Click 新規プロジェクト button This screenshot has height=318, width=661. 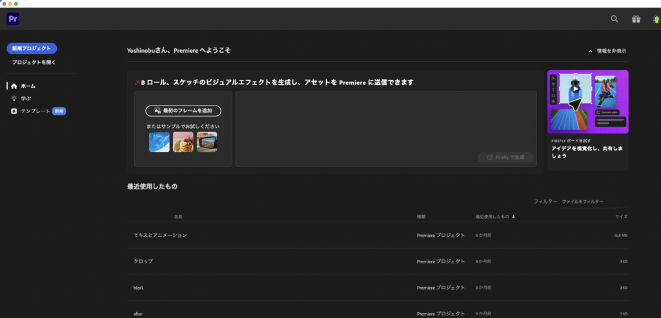[32, 48]
